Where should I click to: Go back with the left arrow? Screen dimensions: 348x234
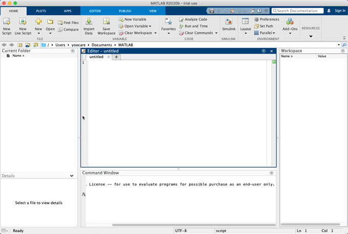tap(4, 45)
